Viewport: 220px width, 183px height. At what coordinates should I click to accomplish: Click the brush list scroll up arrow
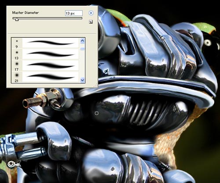82,41
